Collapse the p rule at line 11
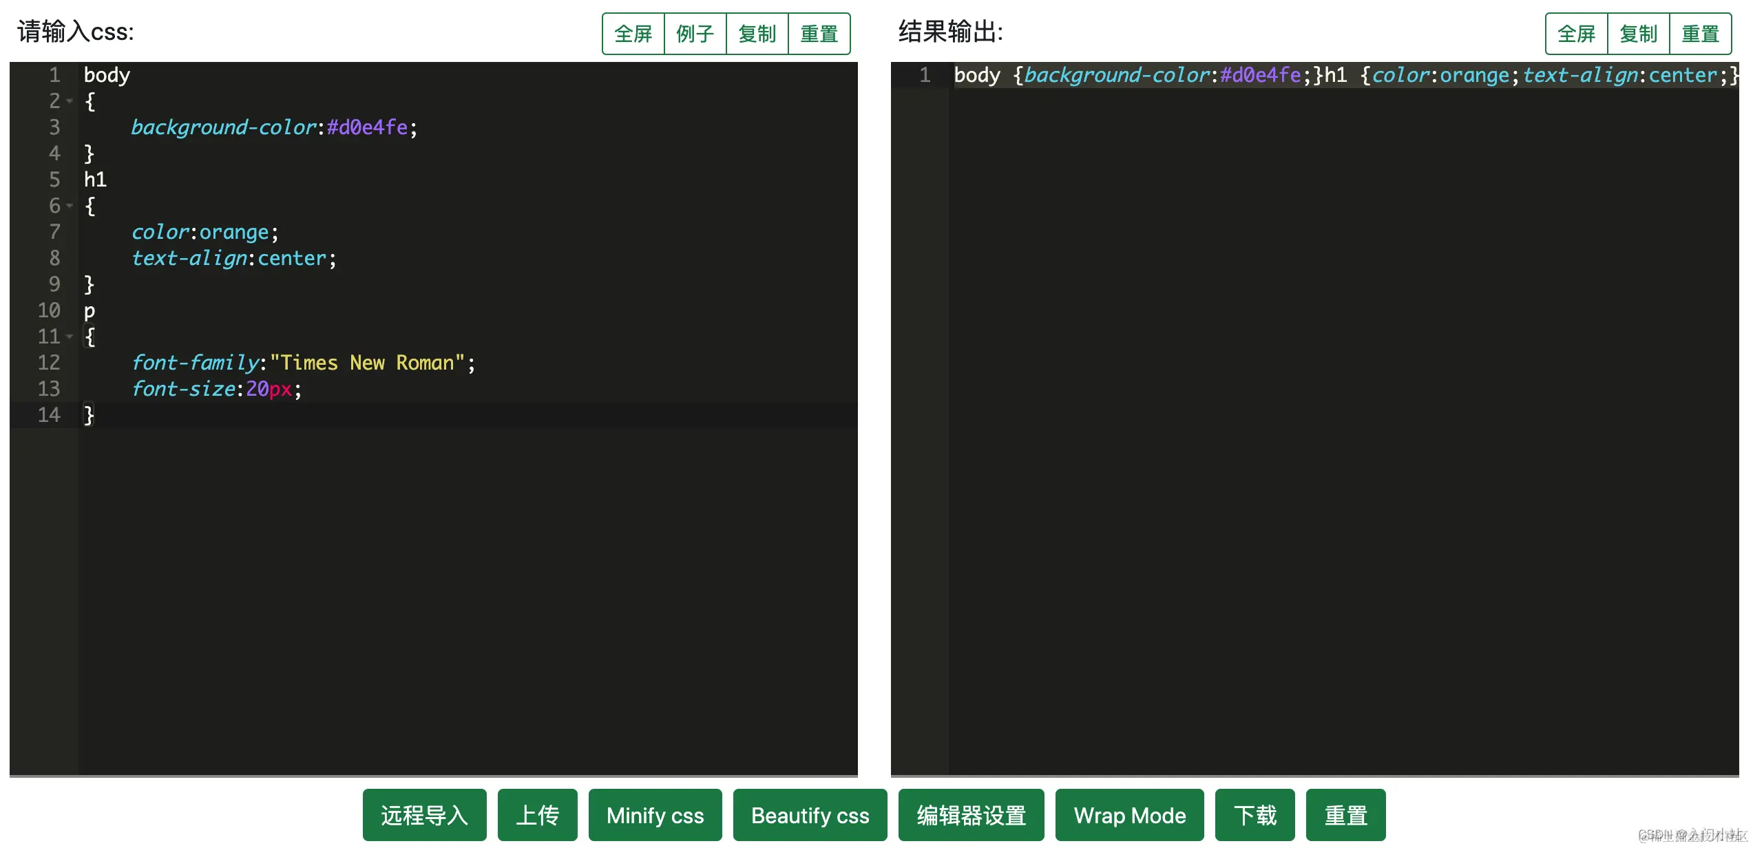This screenshot has width=1753, height=848. (70, 337)
